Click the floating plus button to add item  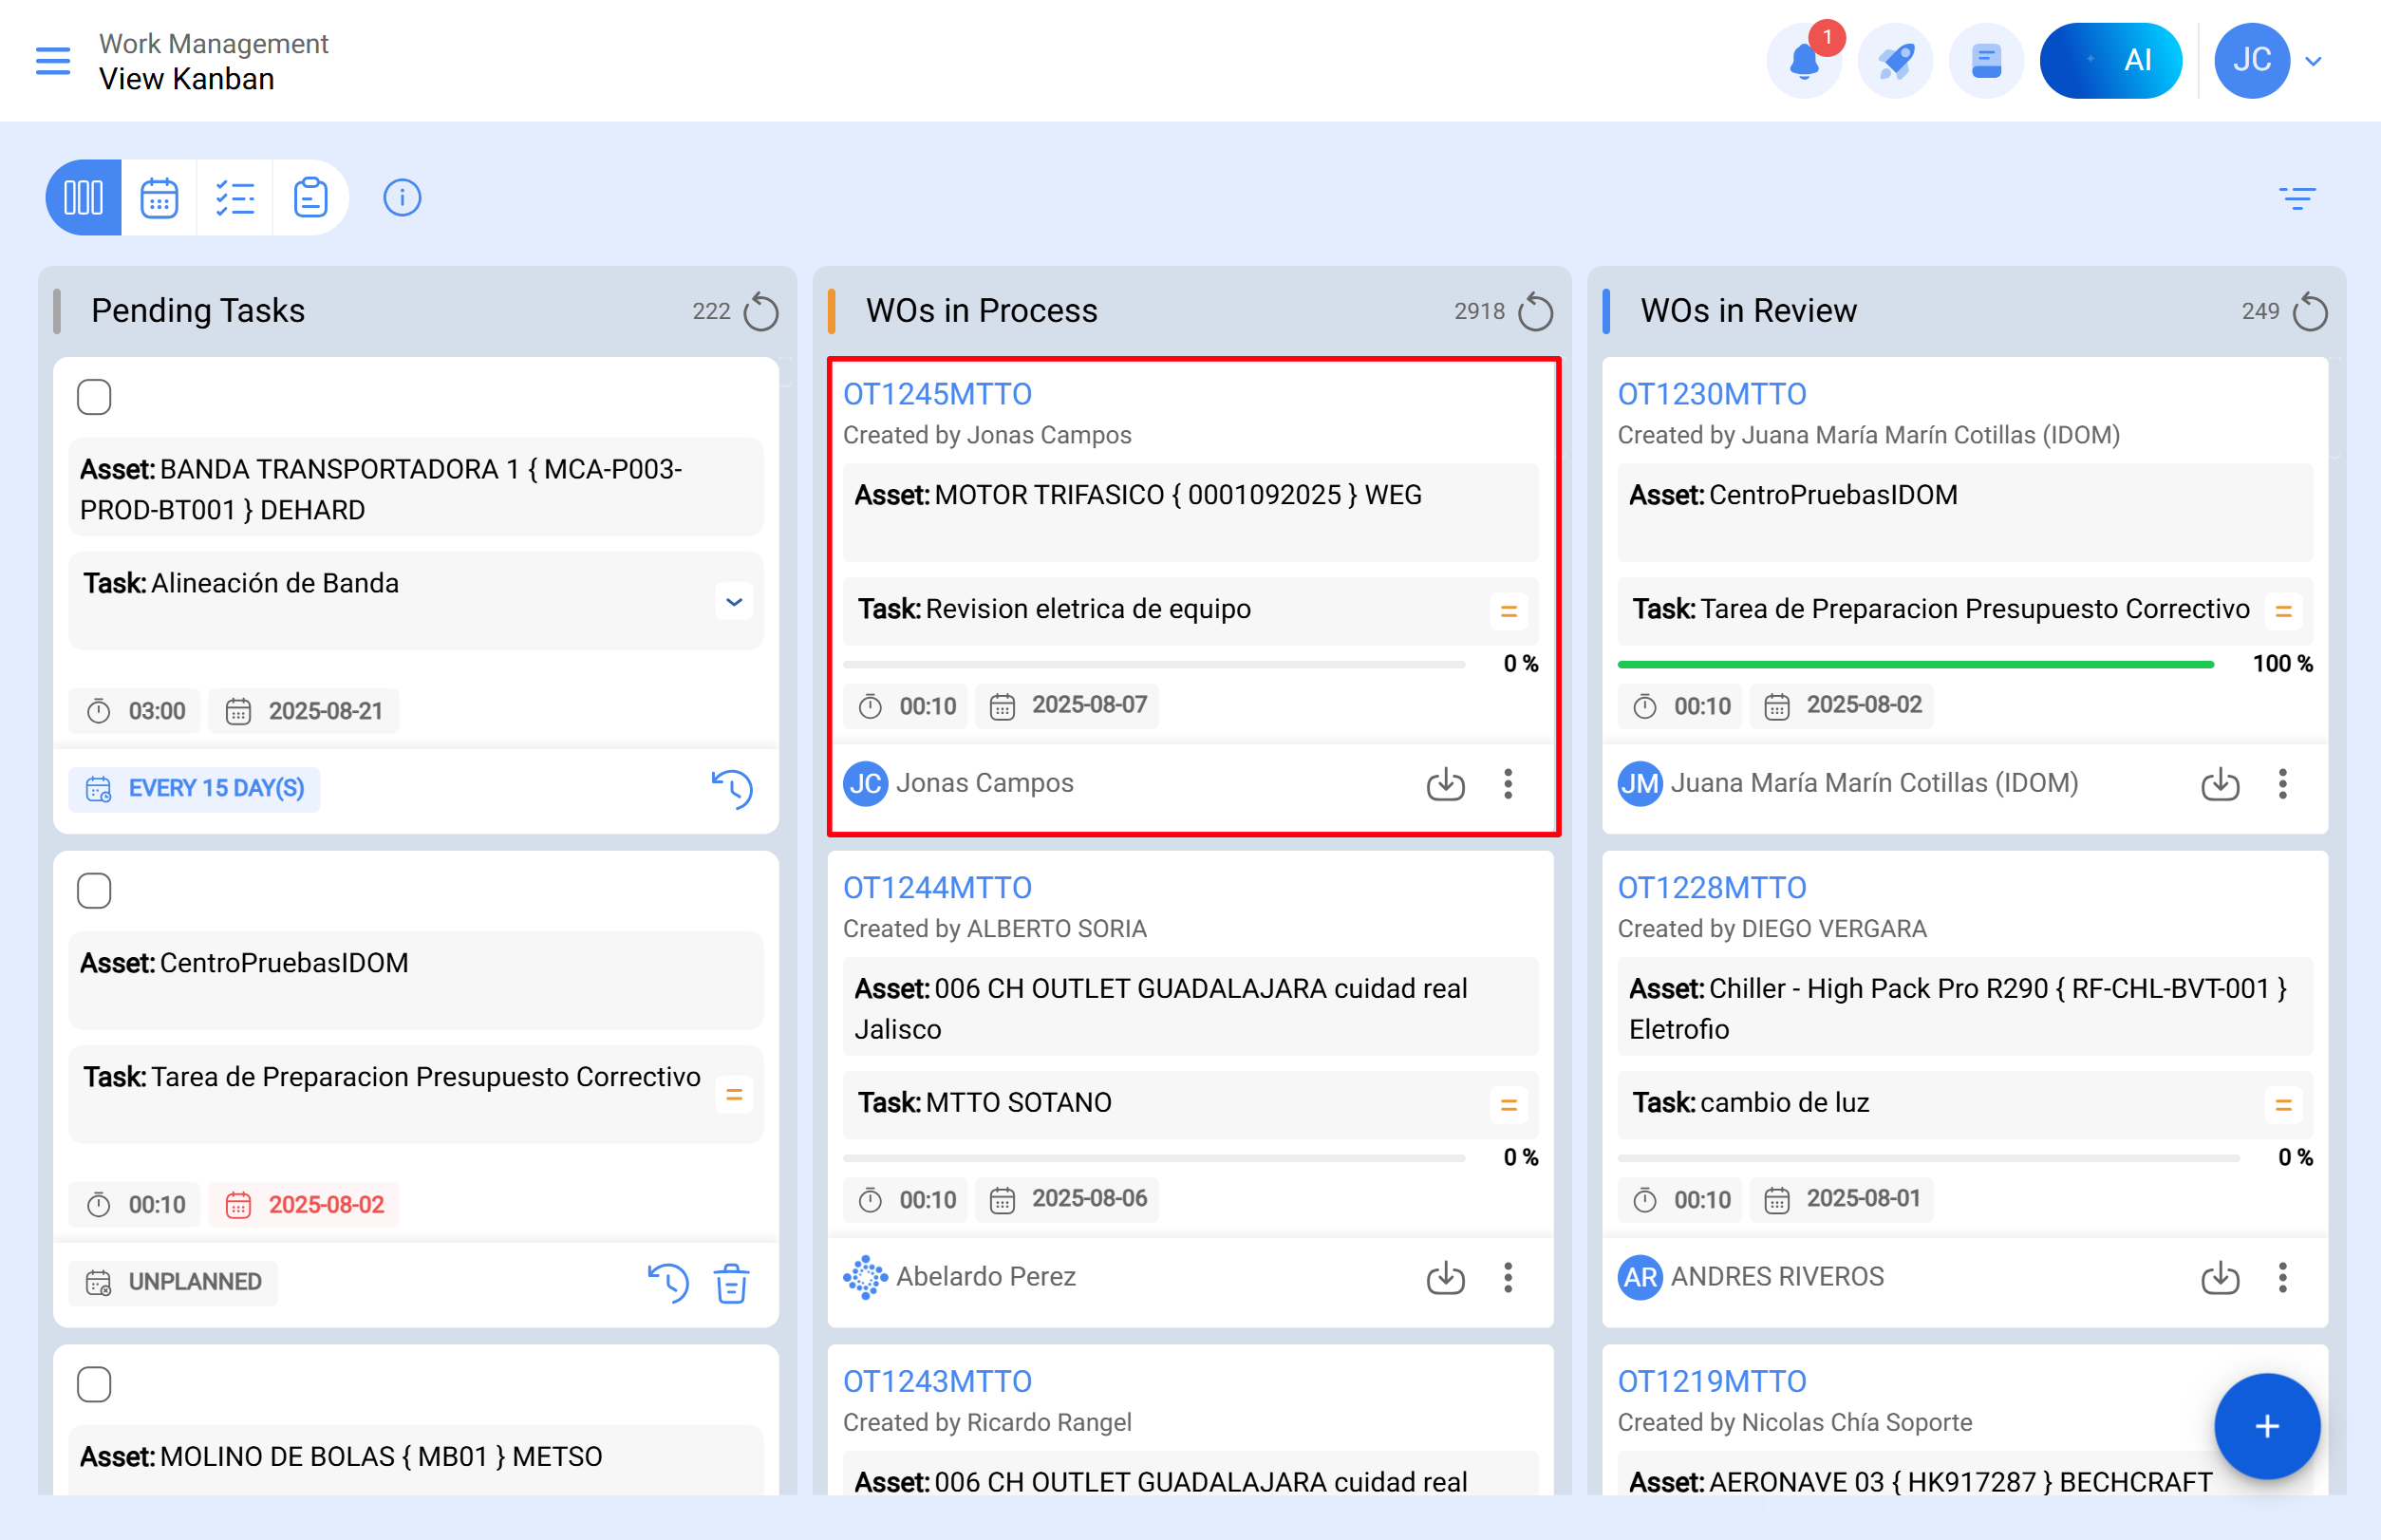2266,1427
